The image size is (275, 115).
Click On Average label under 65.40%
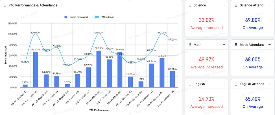click(253, 107)
